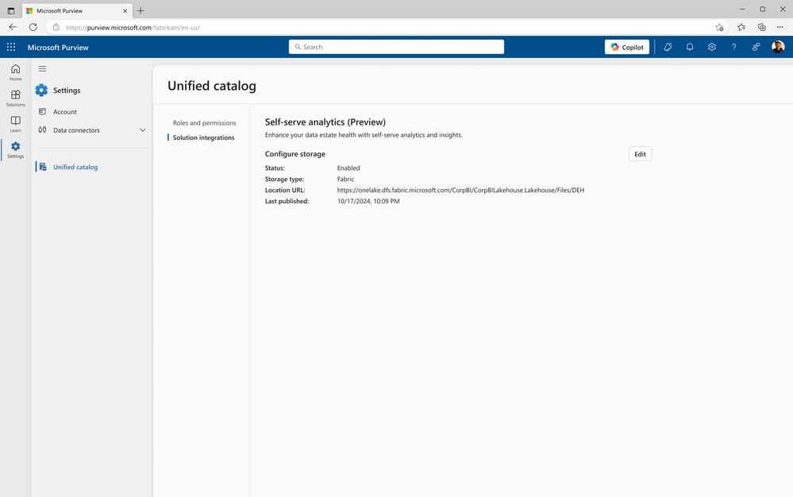Click the Settings heading gear icon
The width and height of the screenshot is (793, 497).
click(x=41, y=90)
